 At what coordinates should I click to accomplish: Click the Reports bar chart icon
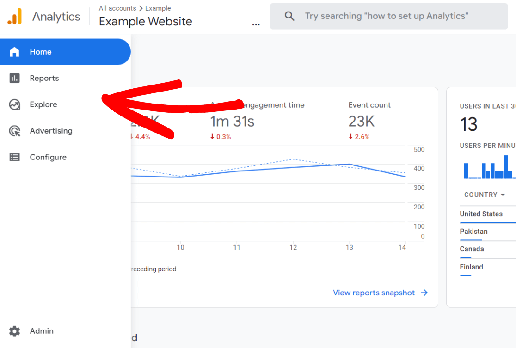(15, 78)
